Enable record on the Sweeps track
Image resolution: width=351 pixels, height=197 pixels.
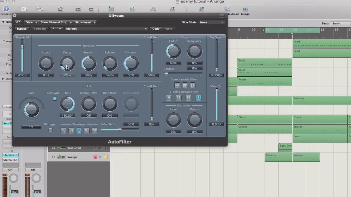[95, 157]
